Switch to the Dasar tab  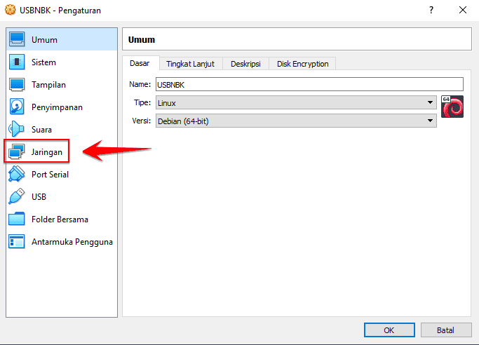140,63
